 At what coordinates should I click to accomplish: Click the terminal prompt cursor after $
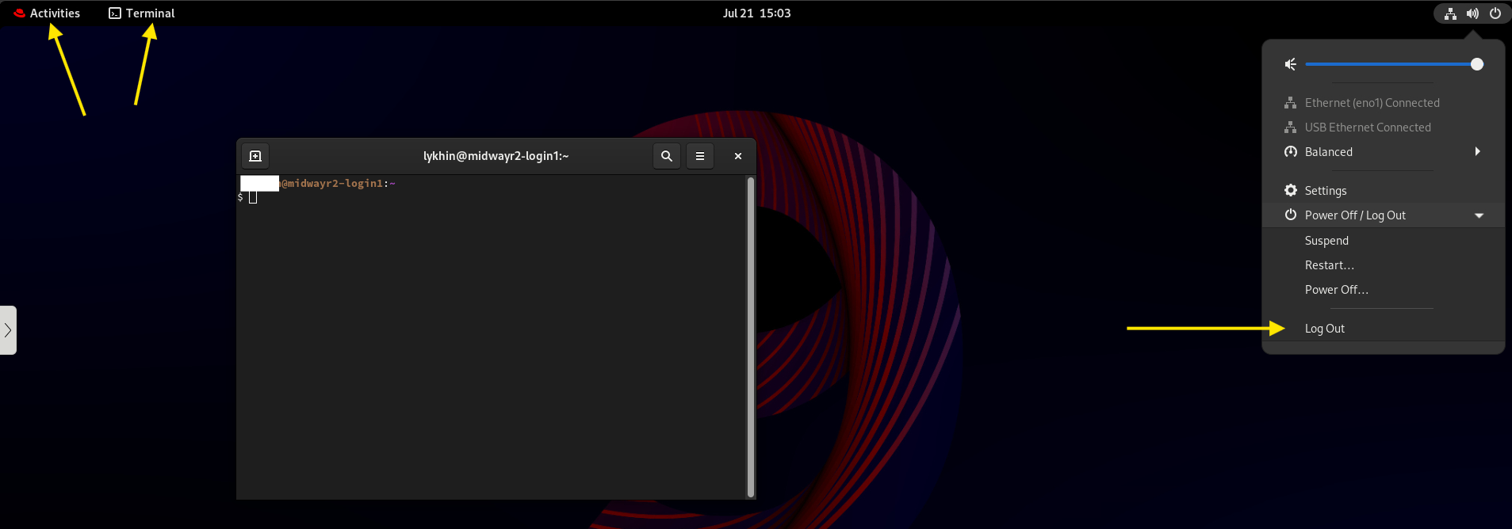point(253,197)
